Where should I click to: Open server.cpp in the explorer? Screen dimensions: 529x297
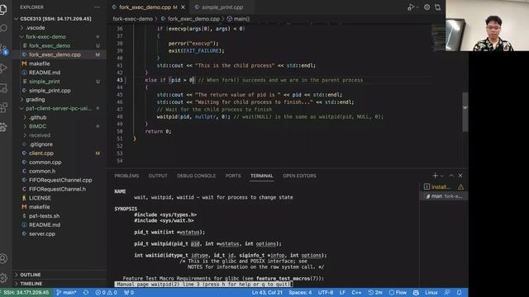pos(59,233)
